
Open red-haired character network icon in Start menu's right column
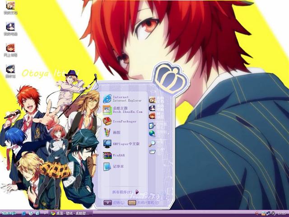pos(152,116)
